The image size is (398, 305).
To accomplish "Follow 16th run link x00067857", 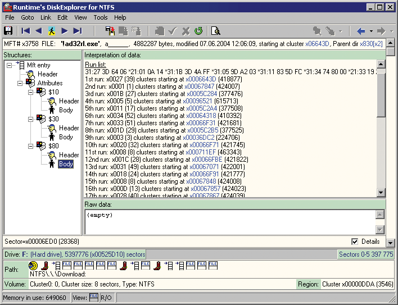I will [206, 189].
